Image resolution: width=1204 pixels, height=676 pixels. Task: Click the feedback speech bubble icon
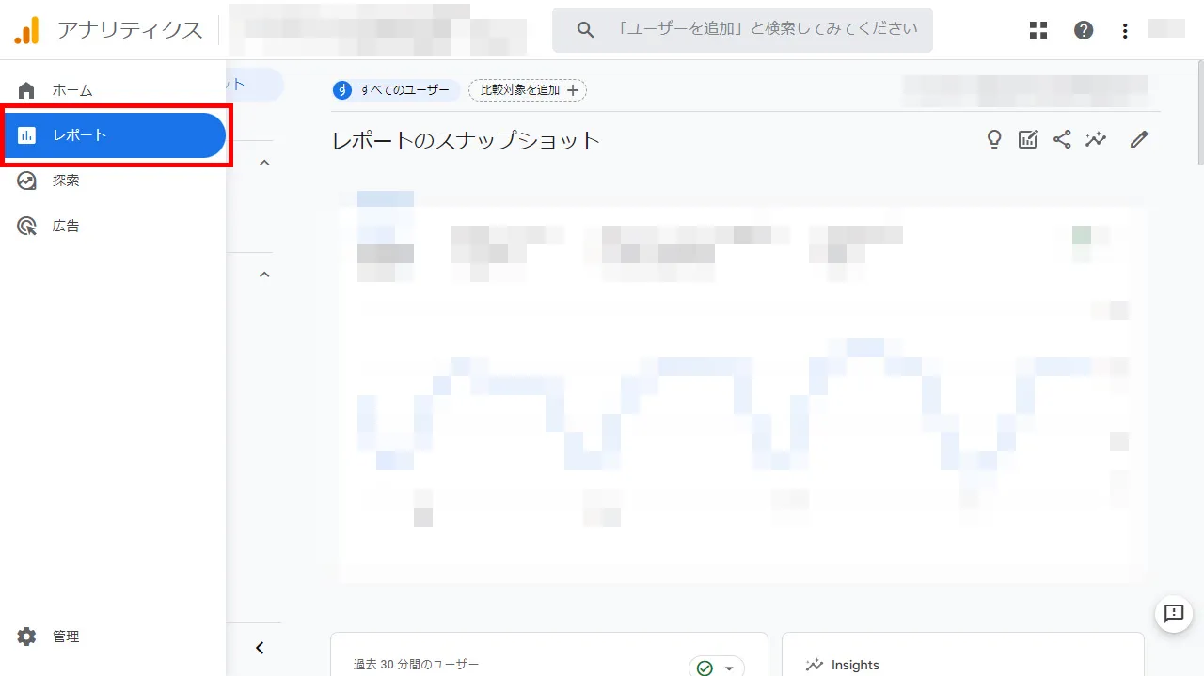pos(1173,614)
